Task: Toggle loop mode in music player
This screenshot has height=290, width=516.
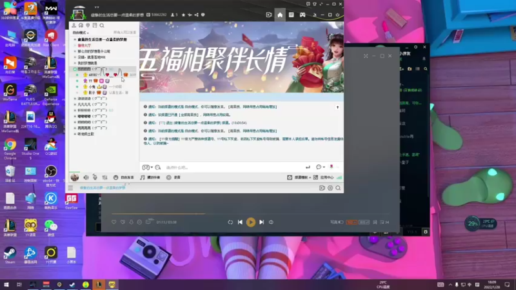Action: pyautogui.click(x=230, y=222)
